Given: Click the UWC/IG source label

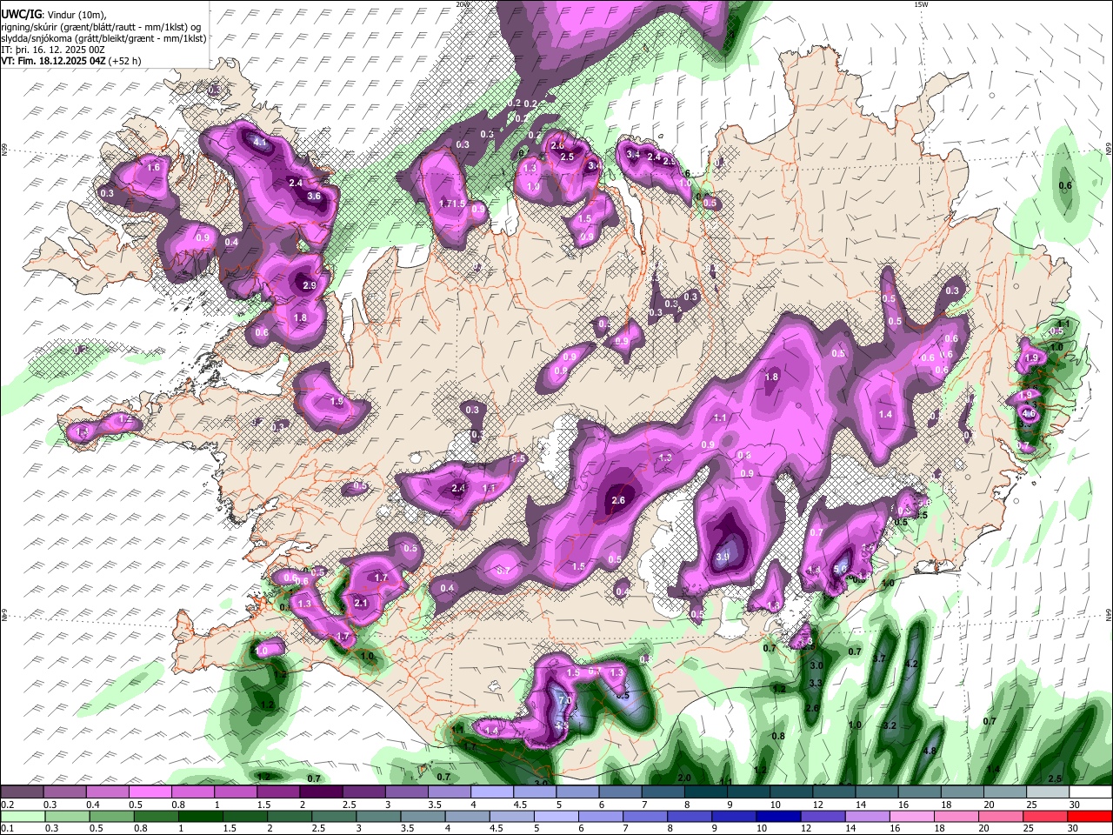Looking at the screenshot, I should pyautogui.click(x=21, y=15).
